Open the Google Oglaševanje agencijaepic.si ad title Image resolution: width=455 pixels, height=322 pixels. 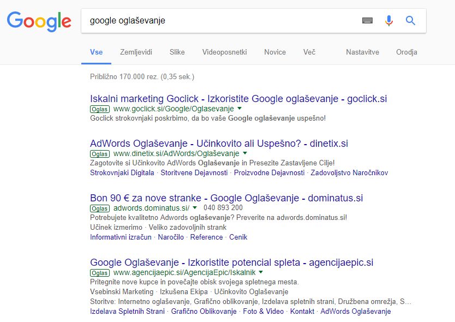click(x=231, y=263)
